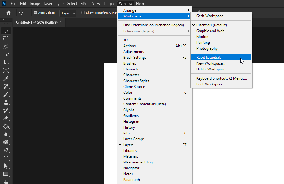Screen dimensions: 284x184
Task: Click the Home icon in the options bar
Action: coord(8,13)
